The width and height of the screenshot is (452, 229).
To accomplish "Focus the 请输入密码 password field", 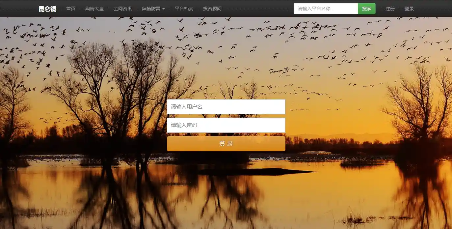I will (226, 125).
